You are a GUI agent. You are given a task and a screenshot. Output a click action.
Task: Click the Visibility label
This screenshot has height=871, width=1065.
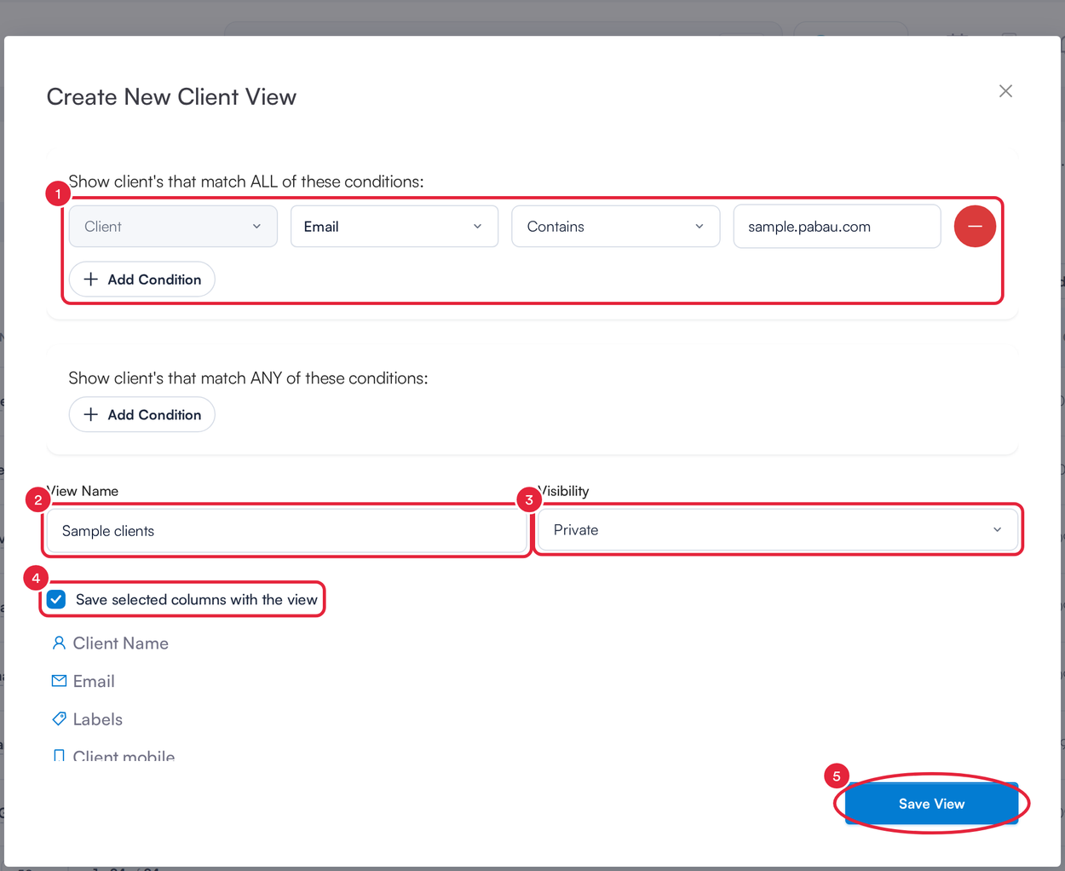[564, 491]
